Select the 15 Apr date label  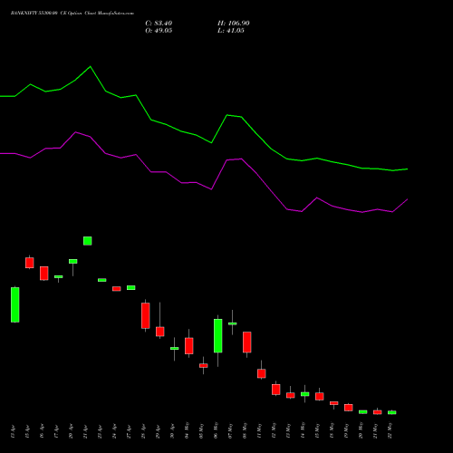coord(27,432)
